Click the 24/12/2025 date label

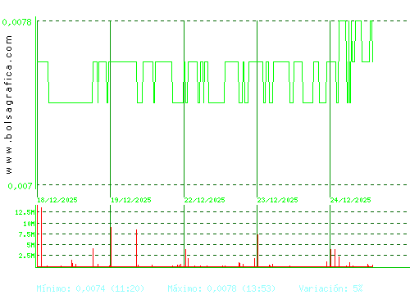[x=351, y=200]
